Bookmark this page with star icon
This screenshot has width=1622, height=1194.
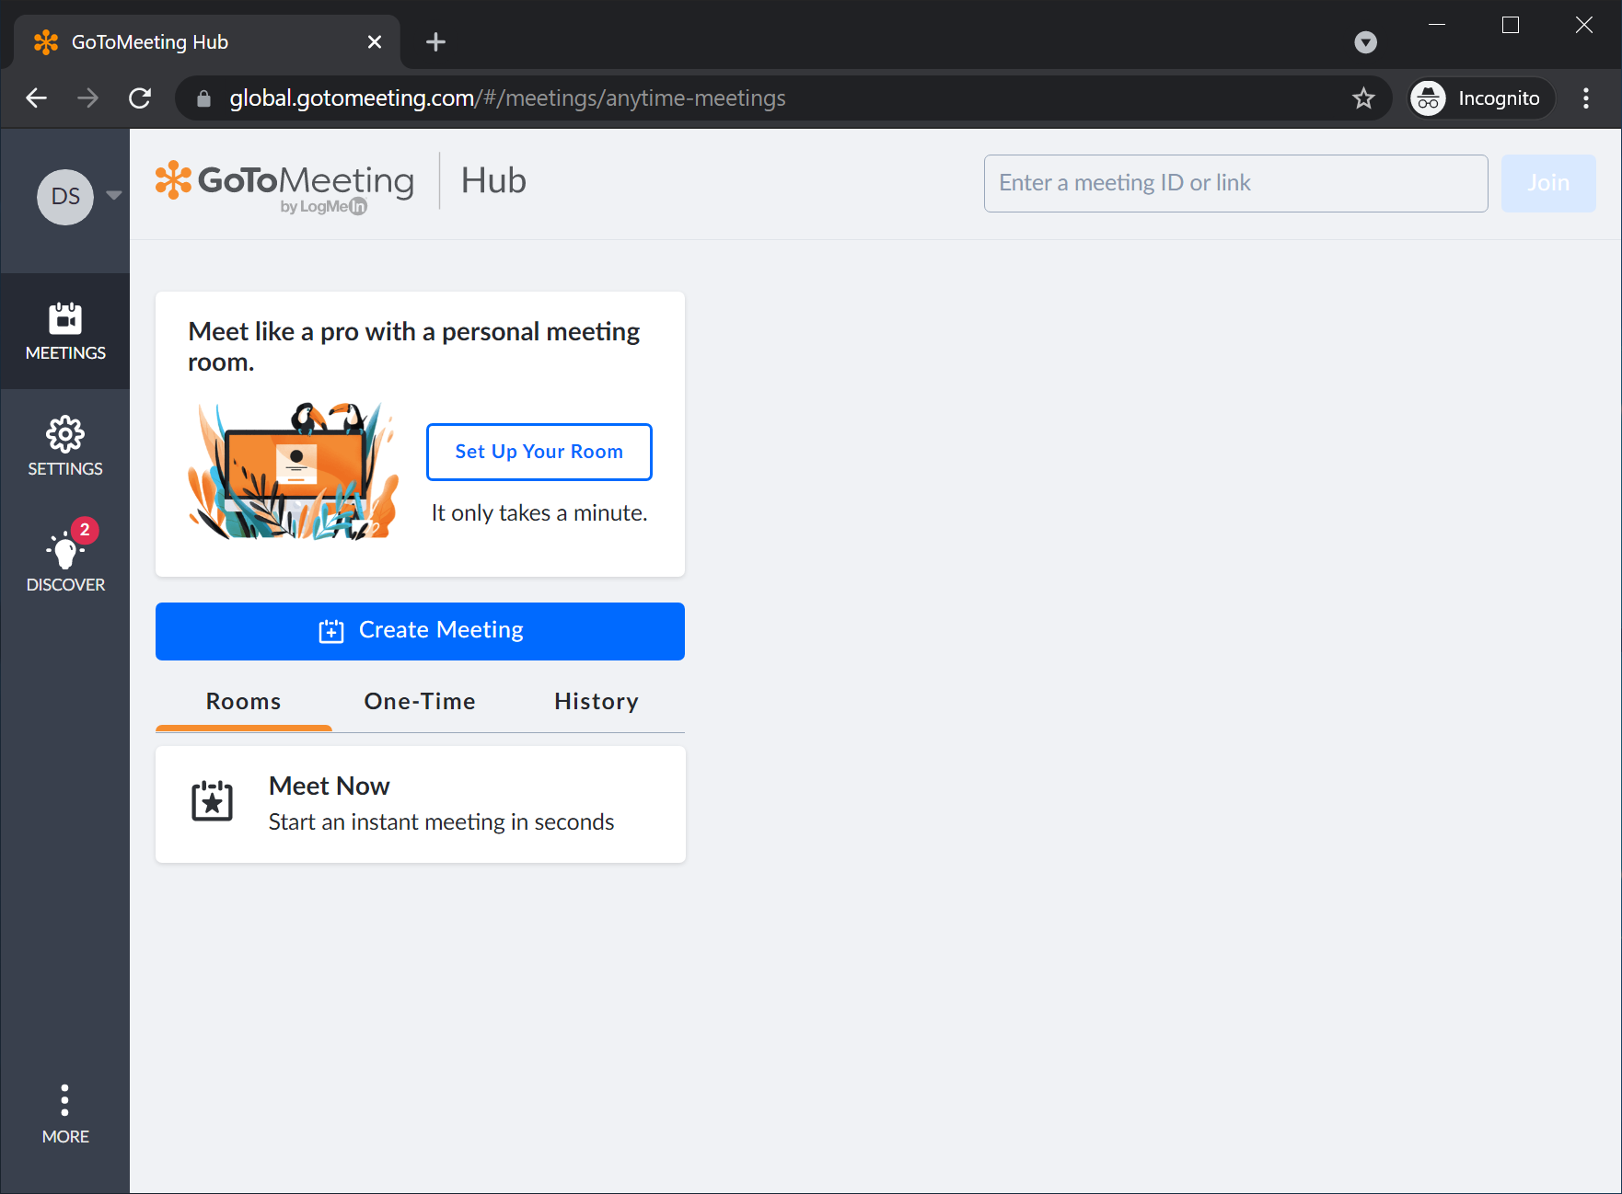[1363, 98]
